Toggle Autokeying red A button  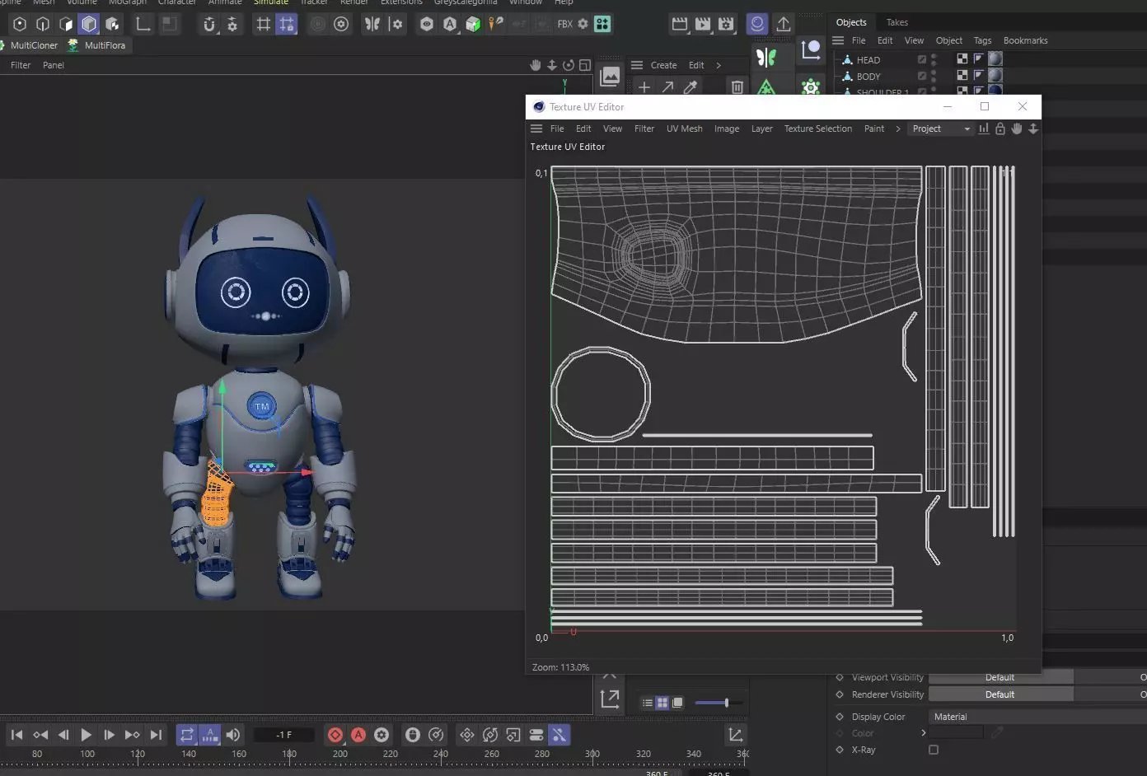tap(358, 735)
